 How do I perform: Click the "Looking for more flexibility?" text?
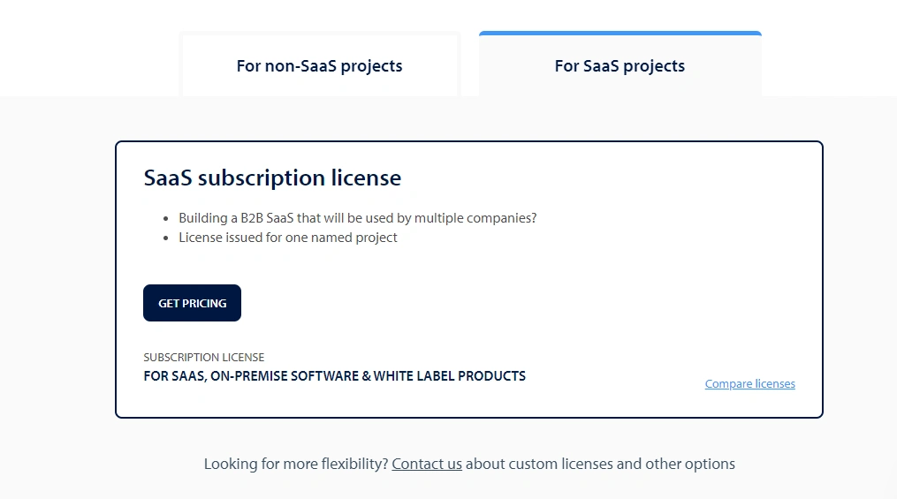(x=296, y=464)
